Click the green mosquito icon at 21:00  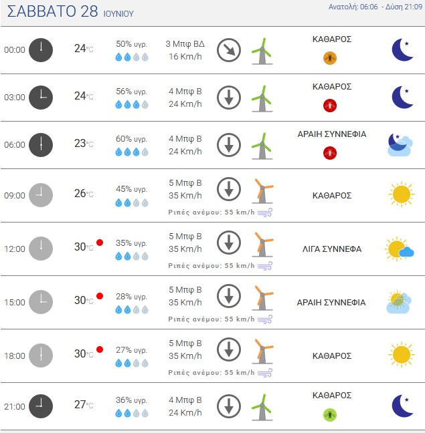click(x=330, y=414)
